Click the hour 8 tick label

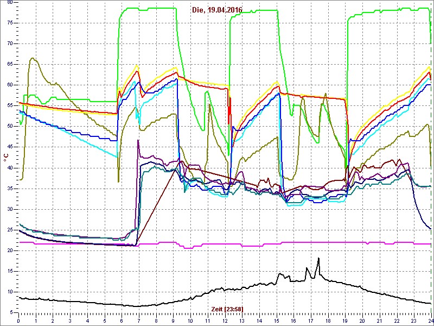(x=156, y=321)
